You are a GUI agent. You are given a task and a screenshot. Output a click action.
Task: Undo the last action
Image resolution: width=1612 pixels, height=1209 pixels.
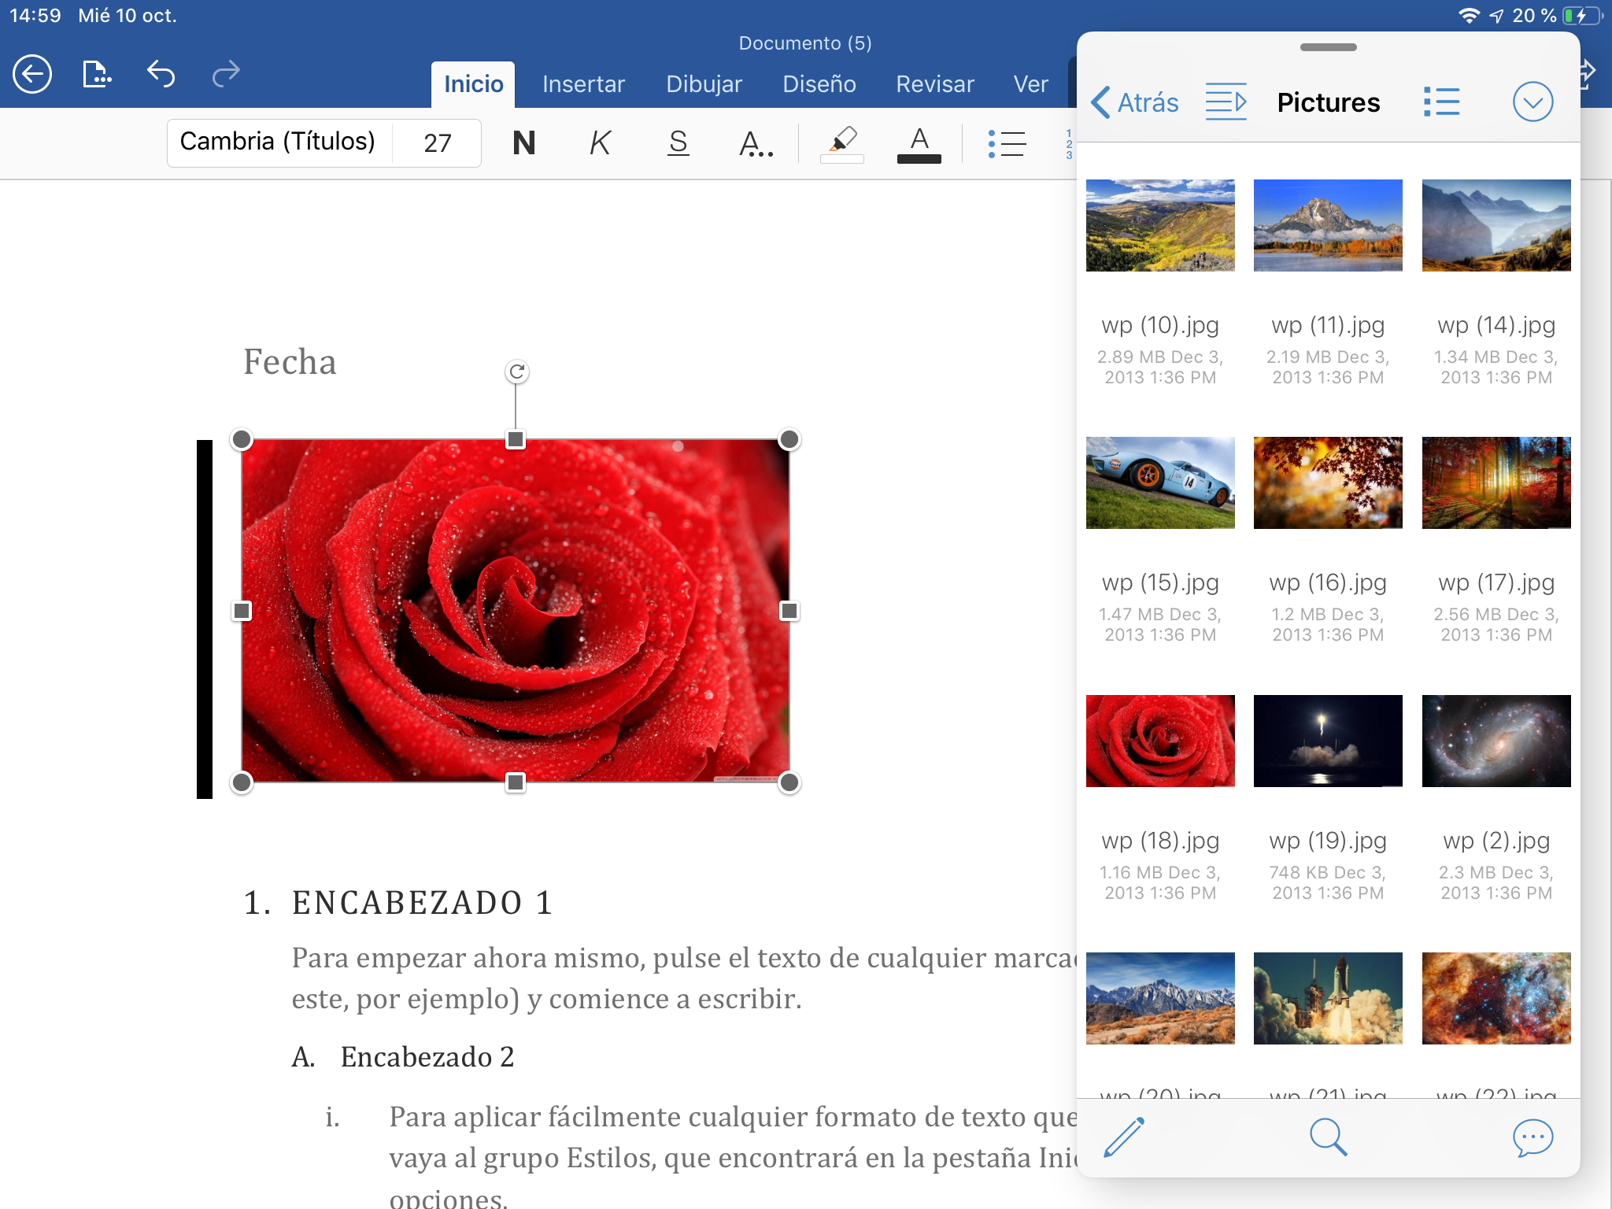[161, 75]
